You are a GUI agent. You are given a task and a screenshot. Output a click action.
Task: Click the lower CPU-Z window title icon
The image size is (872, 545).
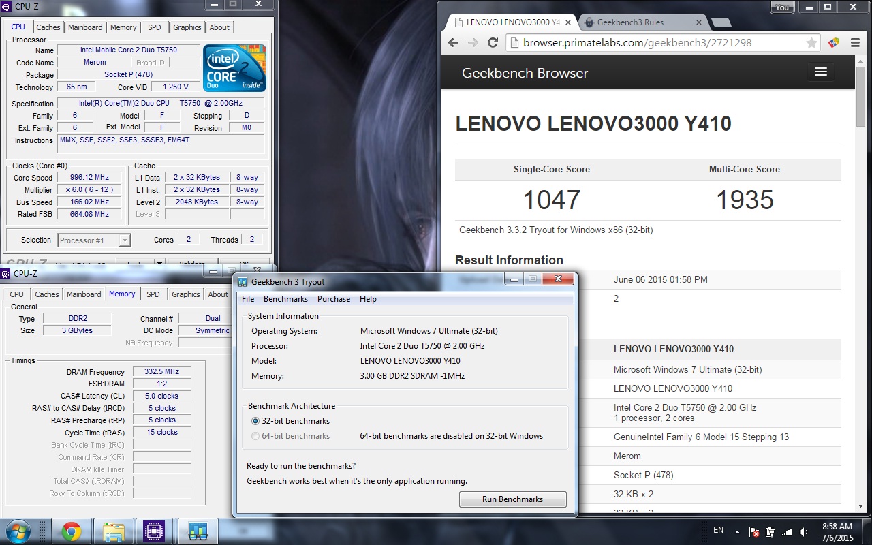(6, 274)
